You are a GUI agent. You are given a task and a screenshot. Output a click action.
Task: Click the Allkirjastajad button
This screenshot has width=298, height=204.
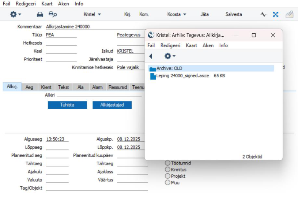(x=112, y=105)
